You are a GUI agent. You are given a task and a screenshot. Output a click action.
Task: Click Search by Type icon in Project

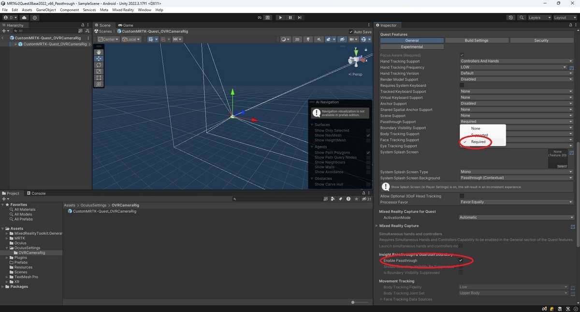tap(333, 199)
